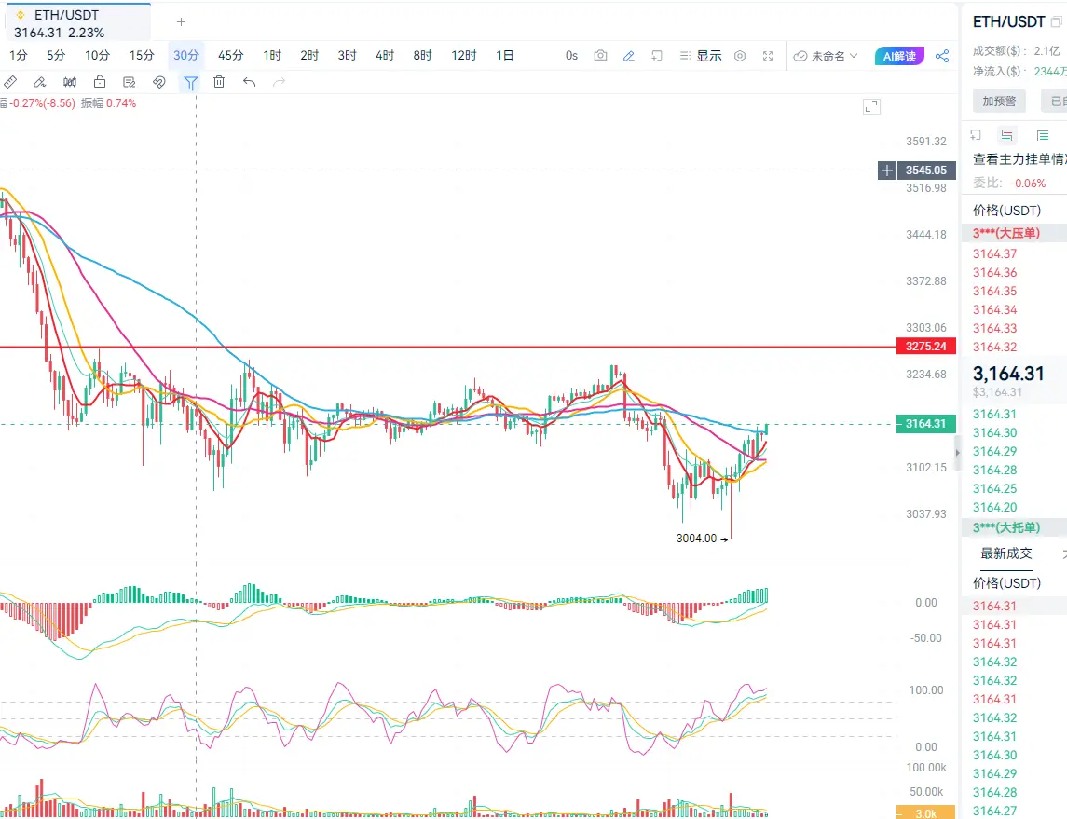This screenshot has height=819, width=1067.
Task: Click bid price 3164.20 in order book
Action: click(994, 507)
